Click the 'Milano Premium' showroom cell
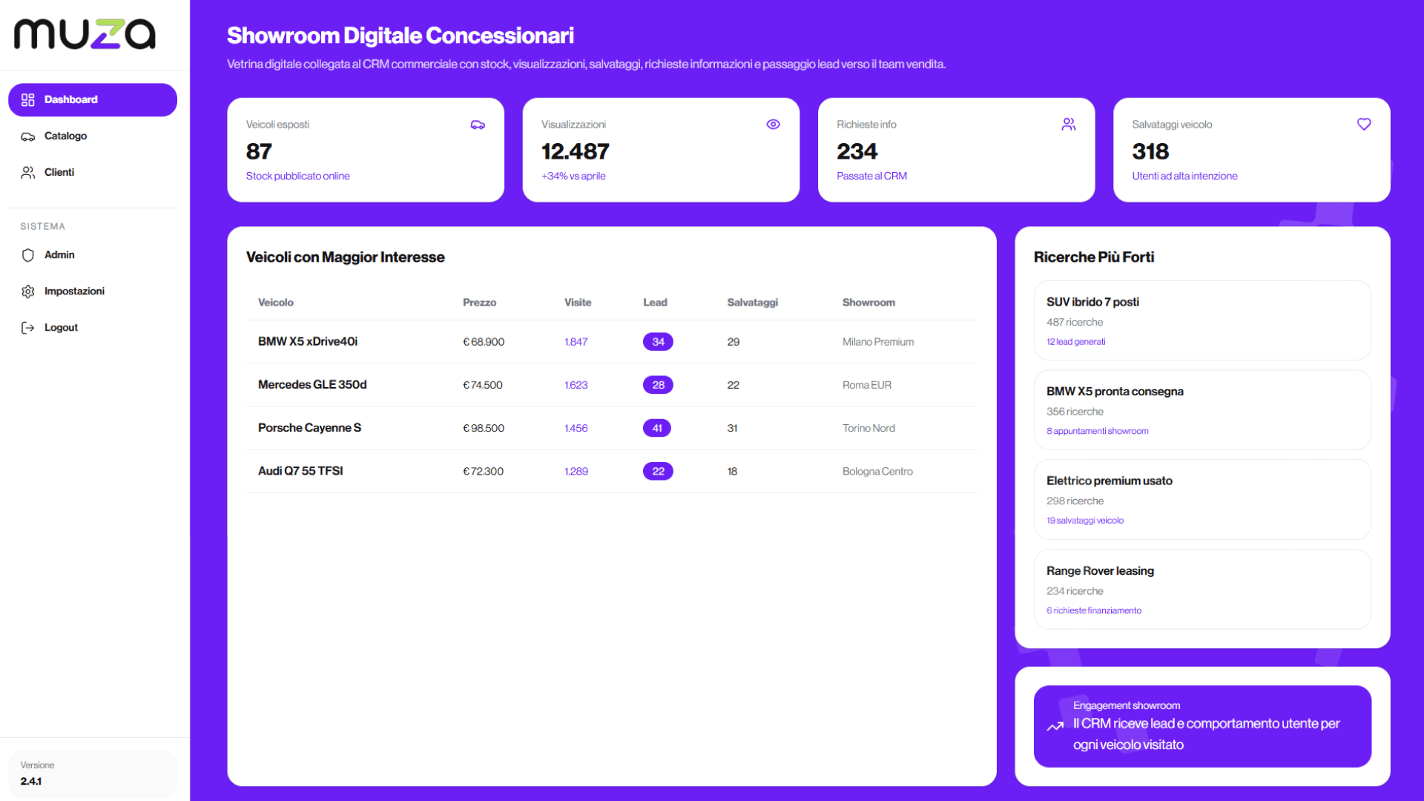The height and width of the screenshot is (801, 1424). click(x=877, y=343)
